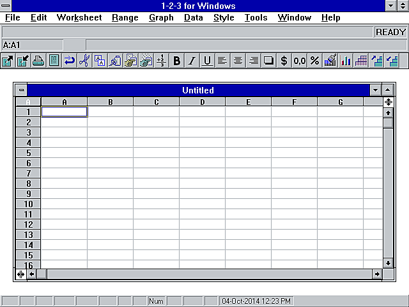Open the Help menu
This screenshot has width=409, height=307.
pyautogui.click(x=330, y=17)
